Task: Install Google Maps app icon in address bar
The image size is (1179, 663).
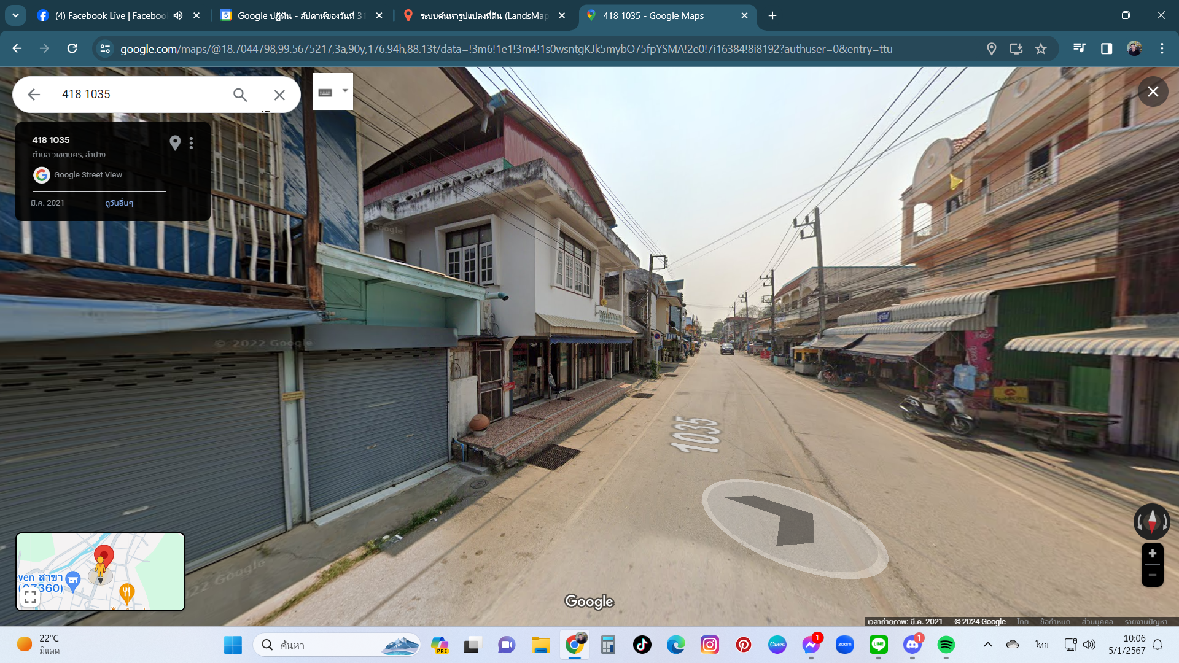Action: pos(1016,48)
